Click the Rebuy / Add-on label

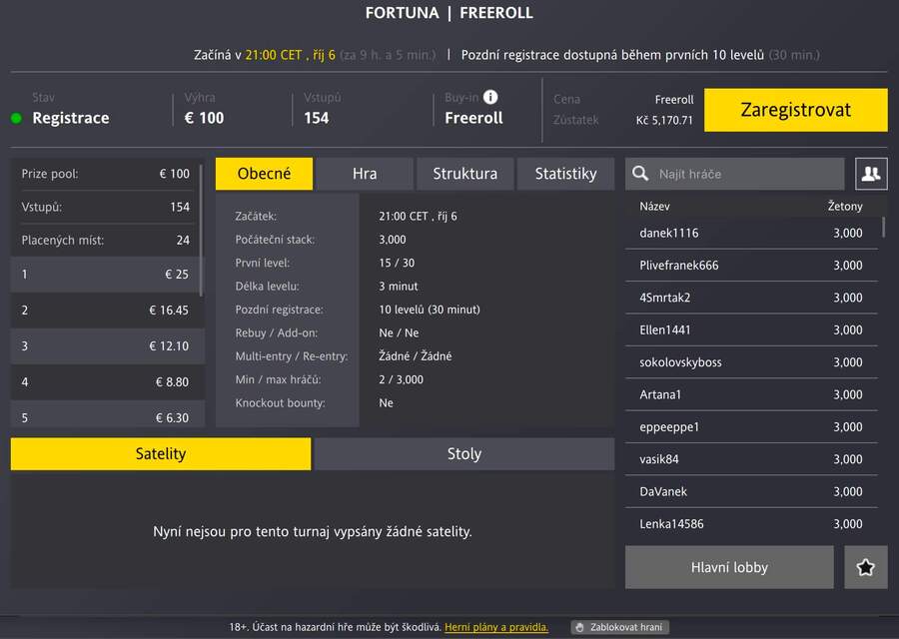coord(277,332)
